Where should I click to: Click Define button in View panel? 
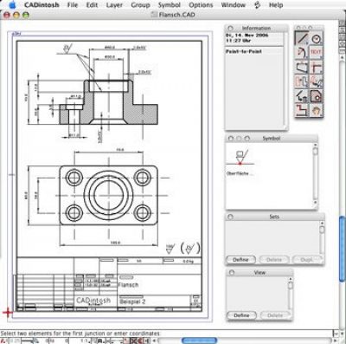point(241,315)
